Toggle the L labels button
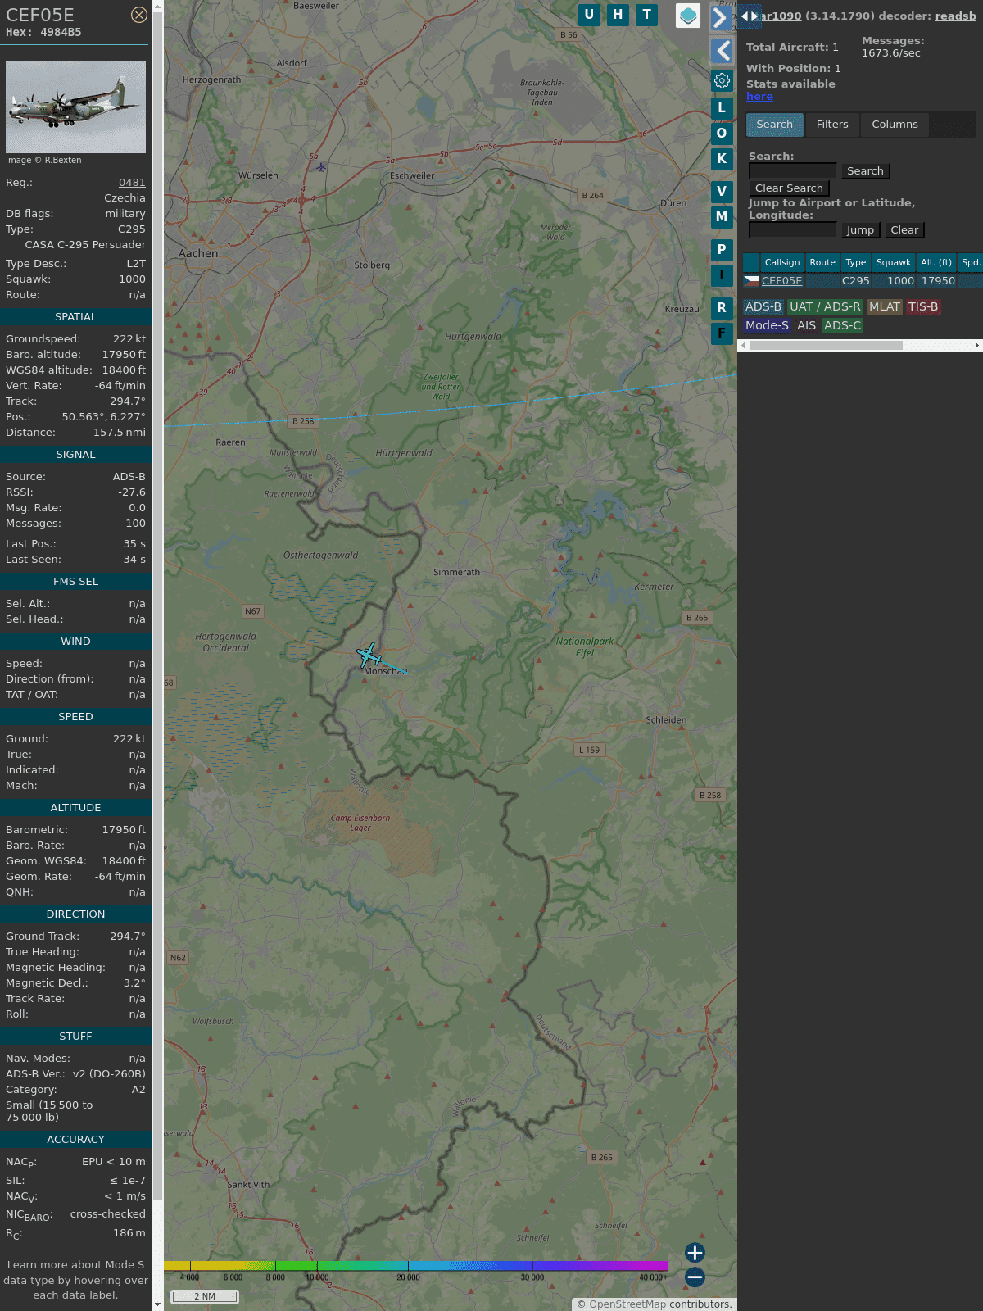The width and height of the screenshot is (983, 1311). click(x=722, y=107)
